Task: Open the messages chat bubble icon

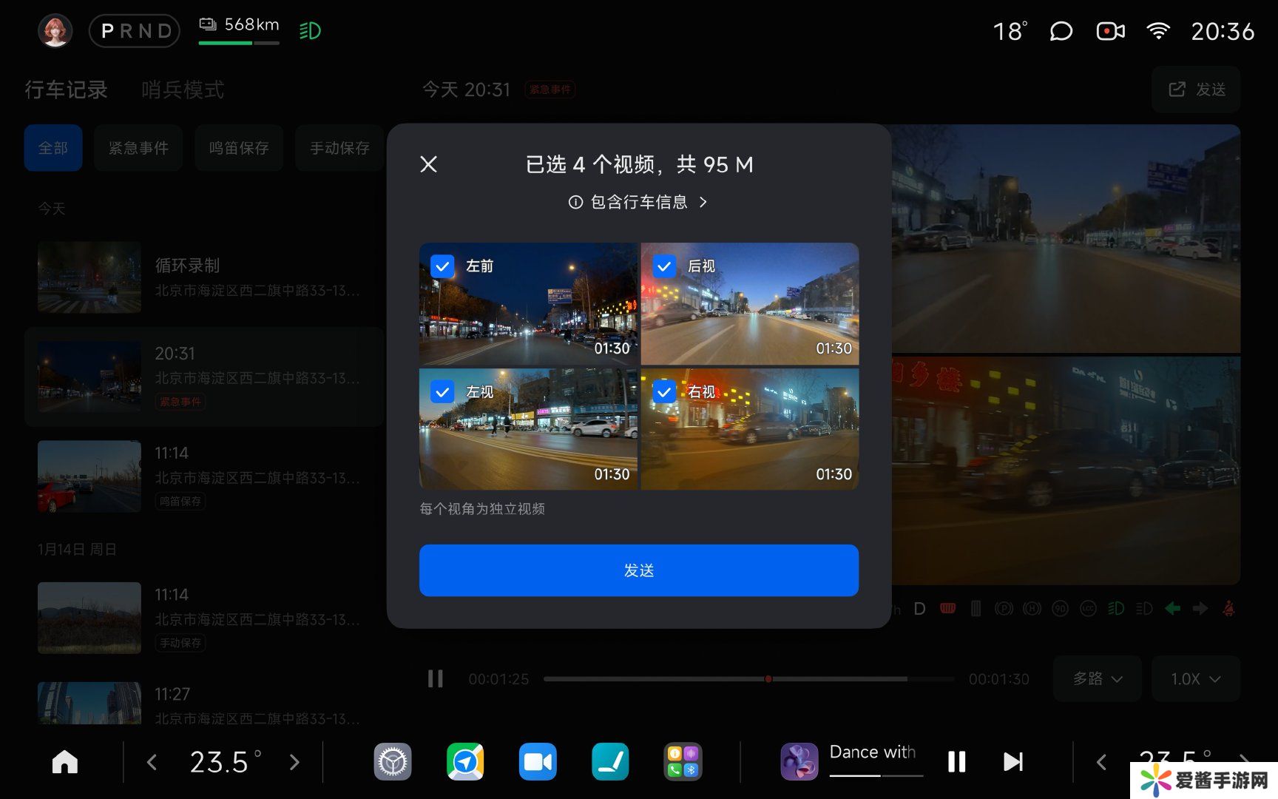Action: pyautogui.click(x=1061, y=31)
